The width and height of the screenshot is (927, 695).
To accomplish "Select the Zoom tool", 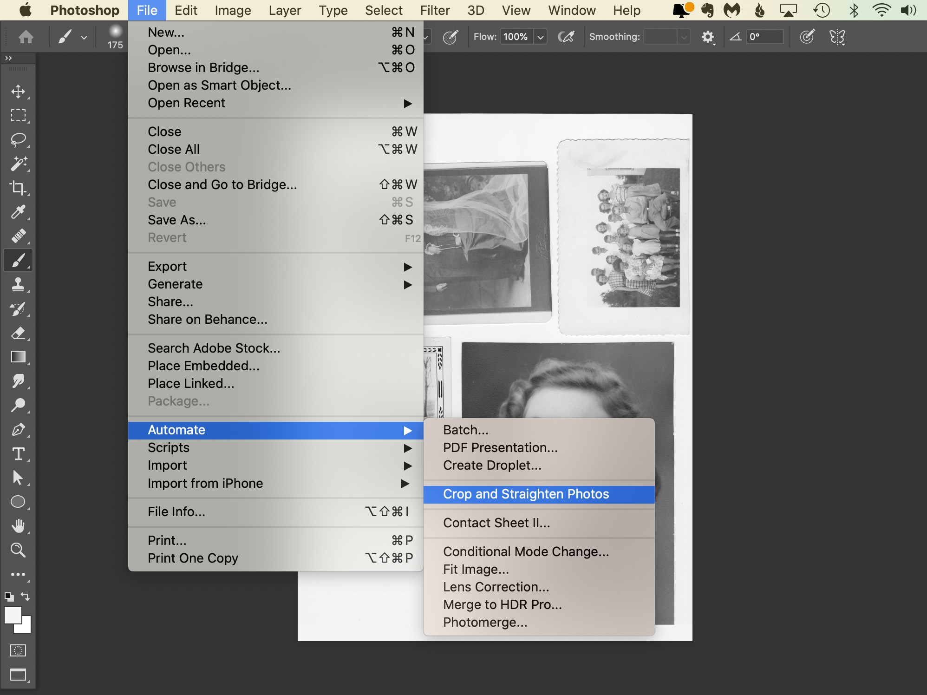I will coord(19,551).
